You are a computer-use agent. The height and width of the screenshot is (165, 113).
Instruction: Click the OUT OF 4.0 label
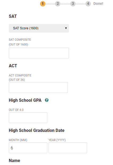click(16, 110)
